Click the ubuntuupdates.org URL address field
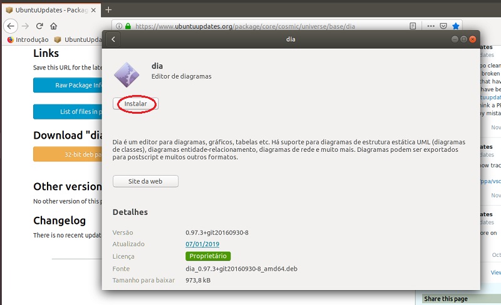 (x=245, y=26)
